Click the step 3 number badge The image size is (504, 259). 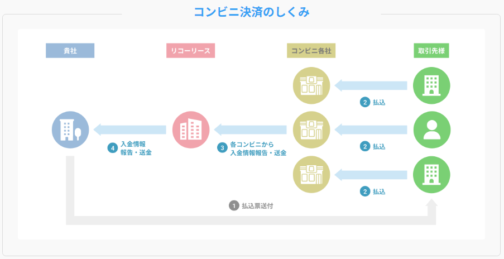[x=222, y=148]
